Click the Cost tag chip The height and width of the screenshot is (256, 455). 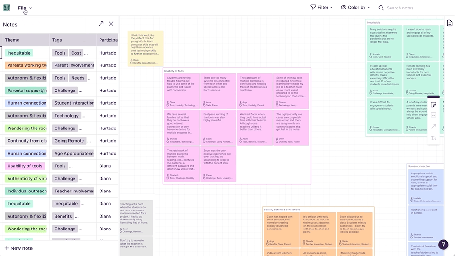tap(76, 53)
